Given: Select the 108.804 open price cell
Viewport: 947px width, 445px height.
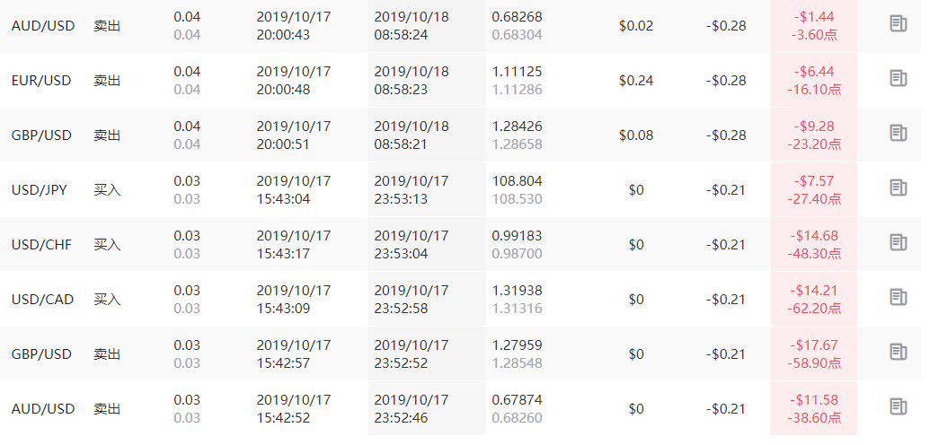Looking at the screenshot, I should [x=517, y=181].
